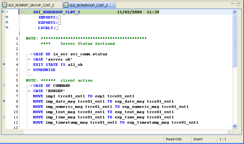Click the GUI_NONGROUP_CLNT_2 header title

pos(57,12)
